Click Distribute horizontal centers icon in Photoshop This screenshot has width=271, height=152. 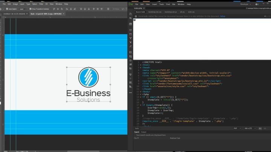point(97,9)
